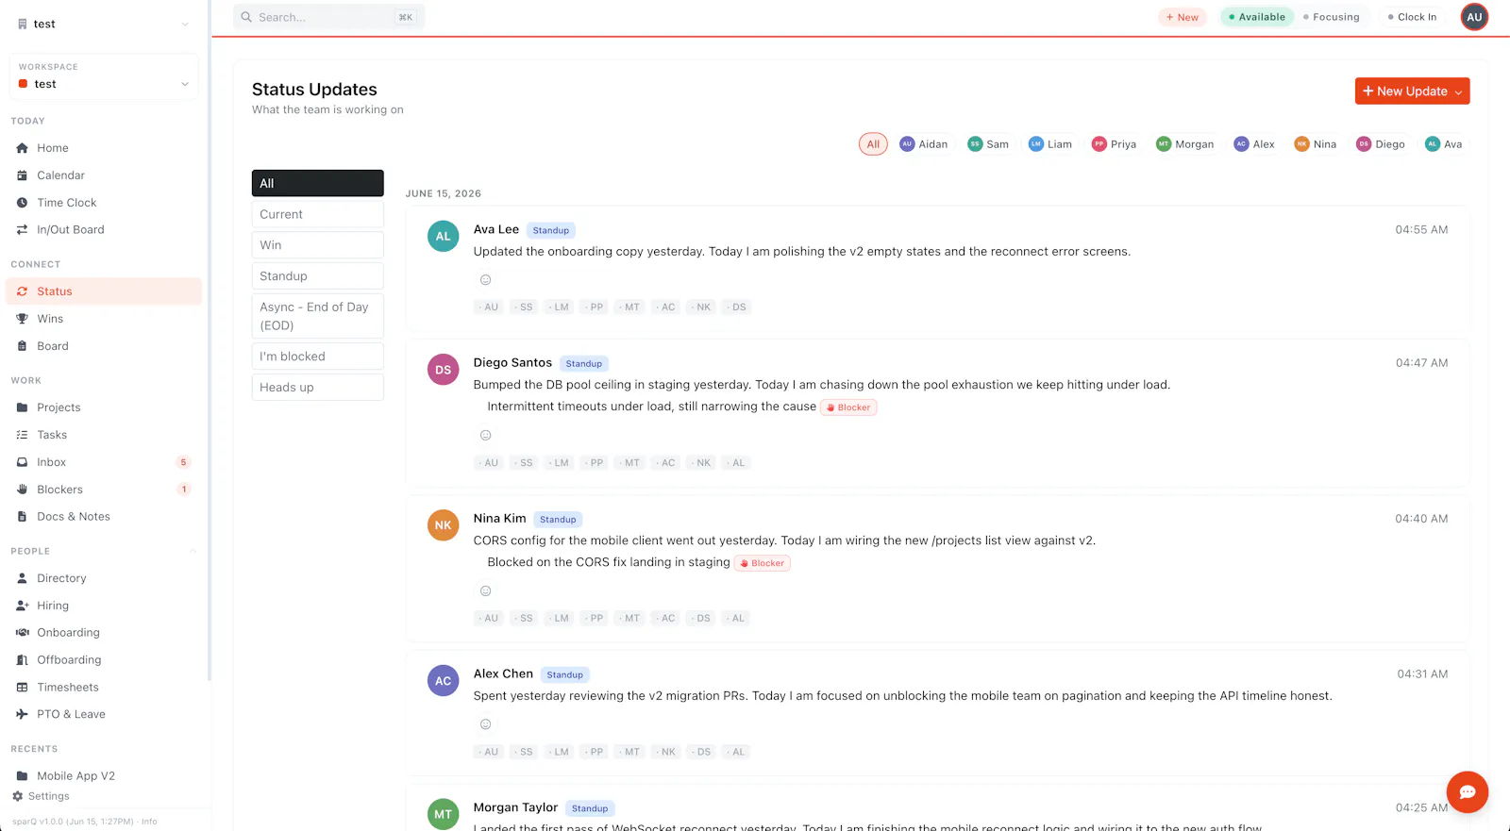The width and height of the screenshot is (1510, 831).
Task: Select the Win category tab
Action: (x=318, y=245)
